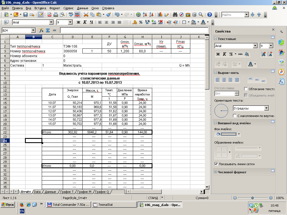Open the Navigator compass icon
Image resolution: width=287 pixels, height=215 pixels.
[181, 15]
